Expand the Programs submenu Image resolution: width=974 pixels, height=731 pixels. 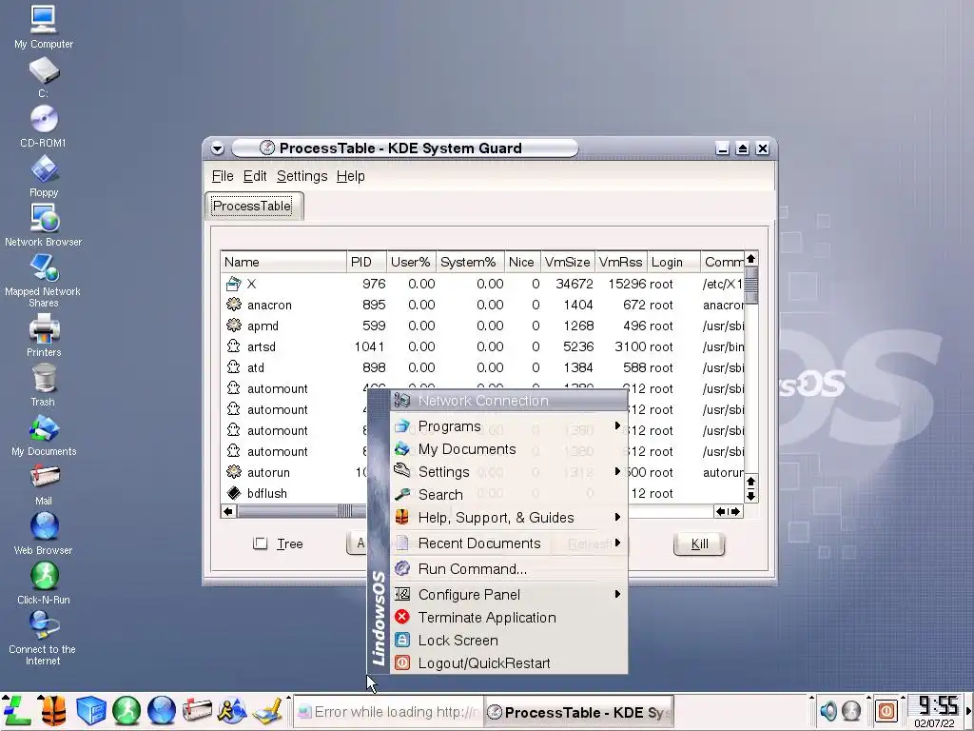click(x=508, y=426)
